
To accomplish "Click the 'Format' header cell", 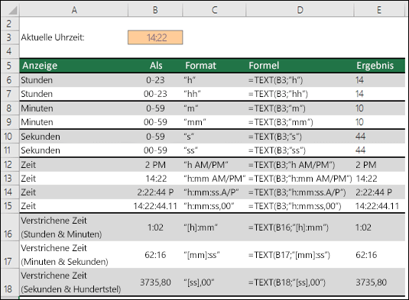I will pyautogui.click(x=214, y=66).
